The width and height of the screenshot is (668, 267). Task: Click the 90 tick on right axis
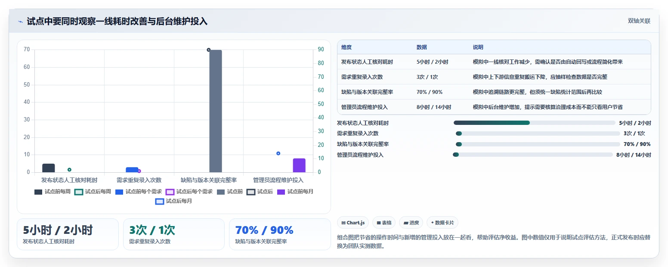click(x=321, y=50)
